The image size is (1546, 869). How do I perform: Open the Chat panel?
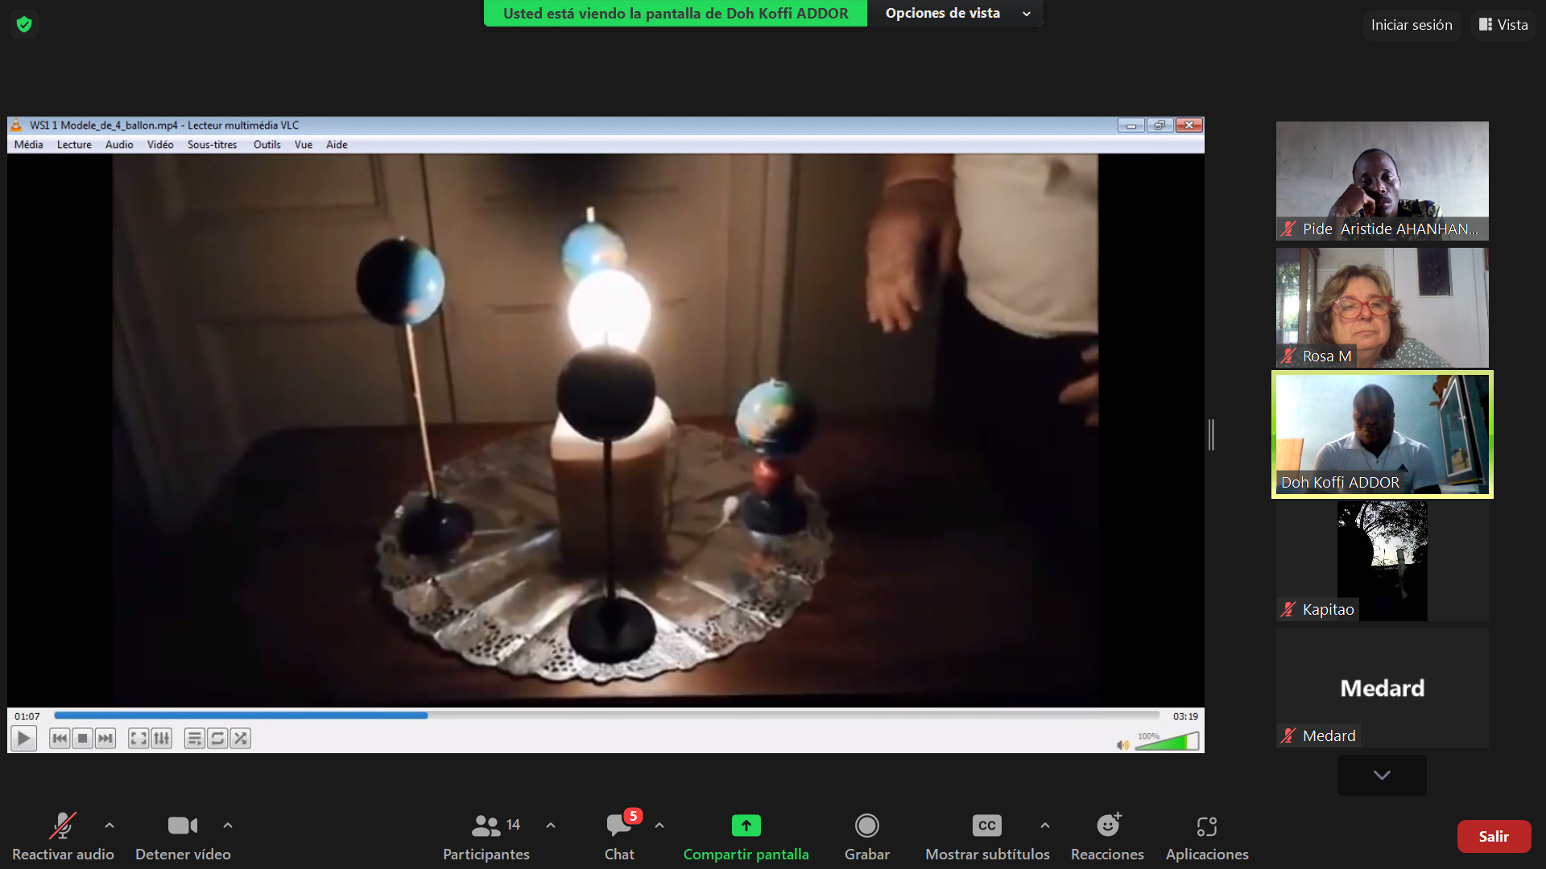click(x=619, y=837)
